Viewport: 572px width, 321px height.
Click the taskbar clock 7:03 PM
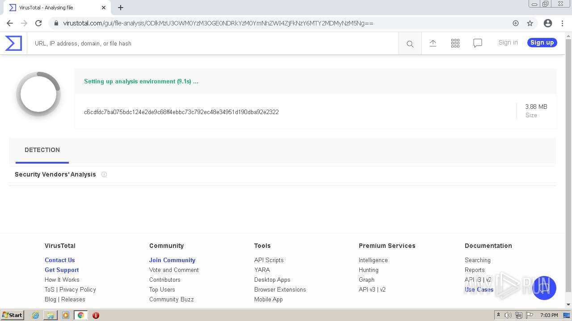pyautogui.click(x=549, y=315)
